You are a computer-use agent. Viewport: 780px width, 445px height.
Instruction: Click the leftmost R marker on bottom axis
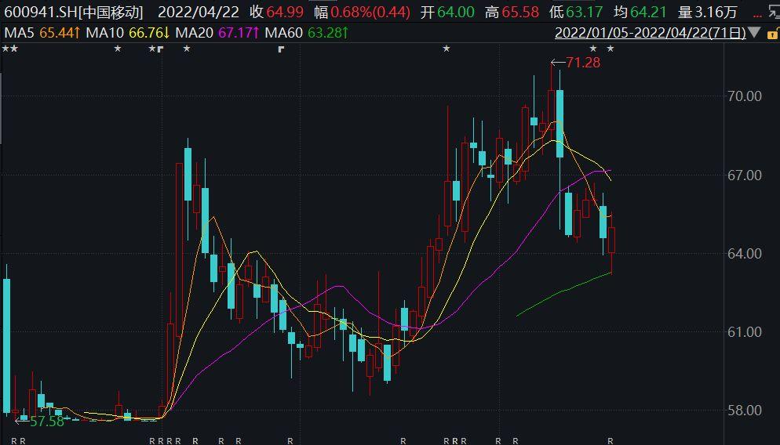coord(14,440)
